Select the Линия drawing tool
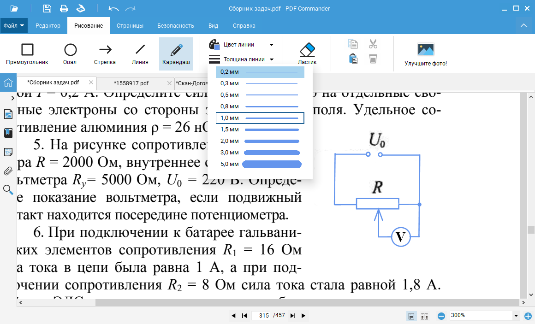The image size is (535, 324). point(140,54)
